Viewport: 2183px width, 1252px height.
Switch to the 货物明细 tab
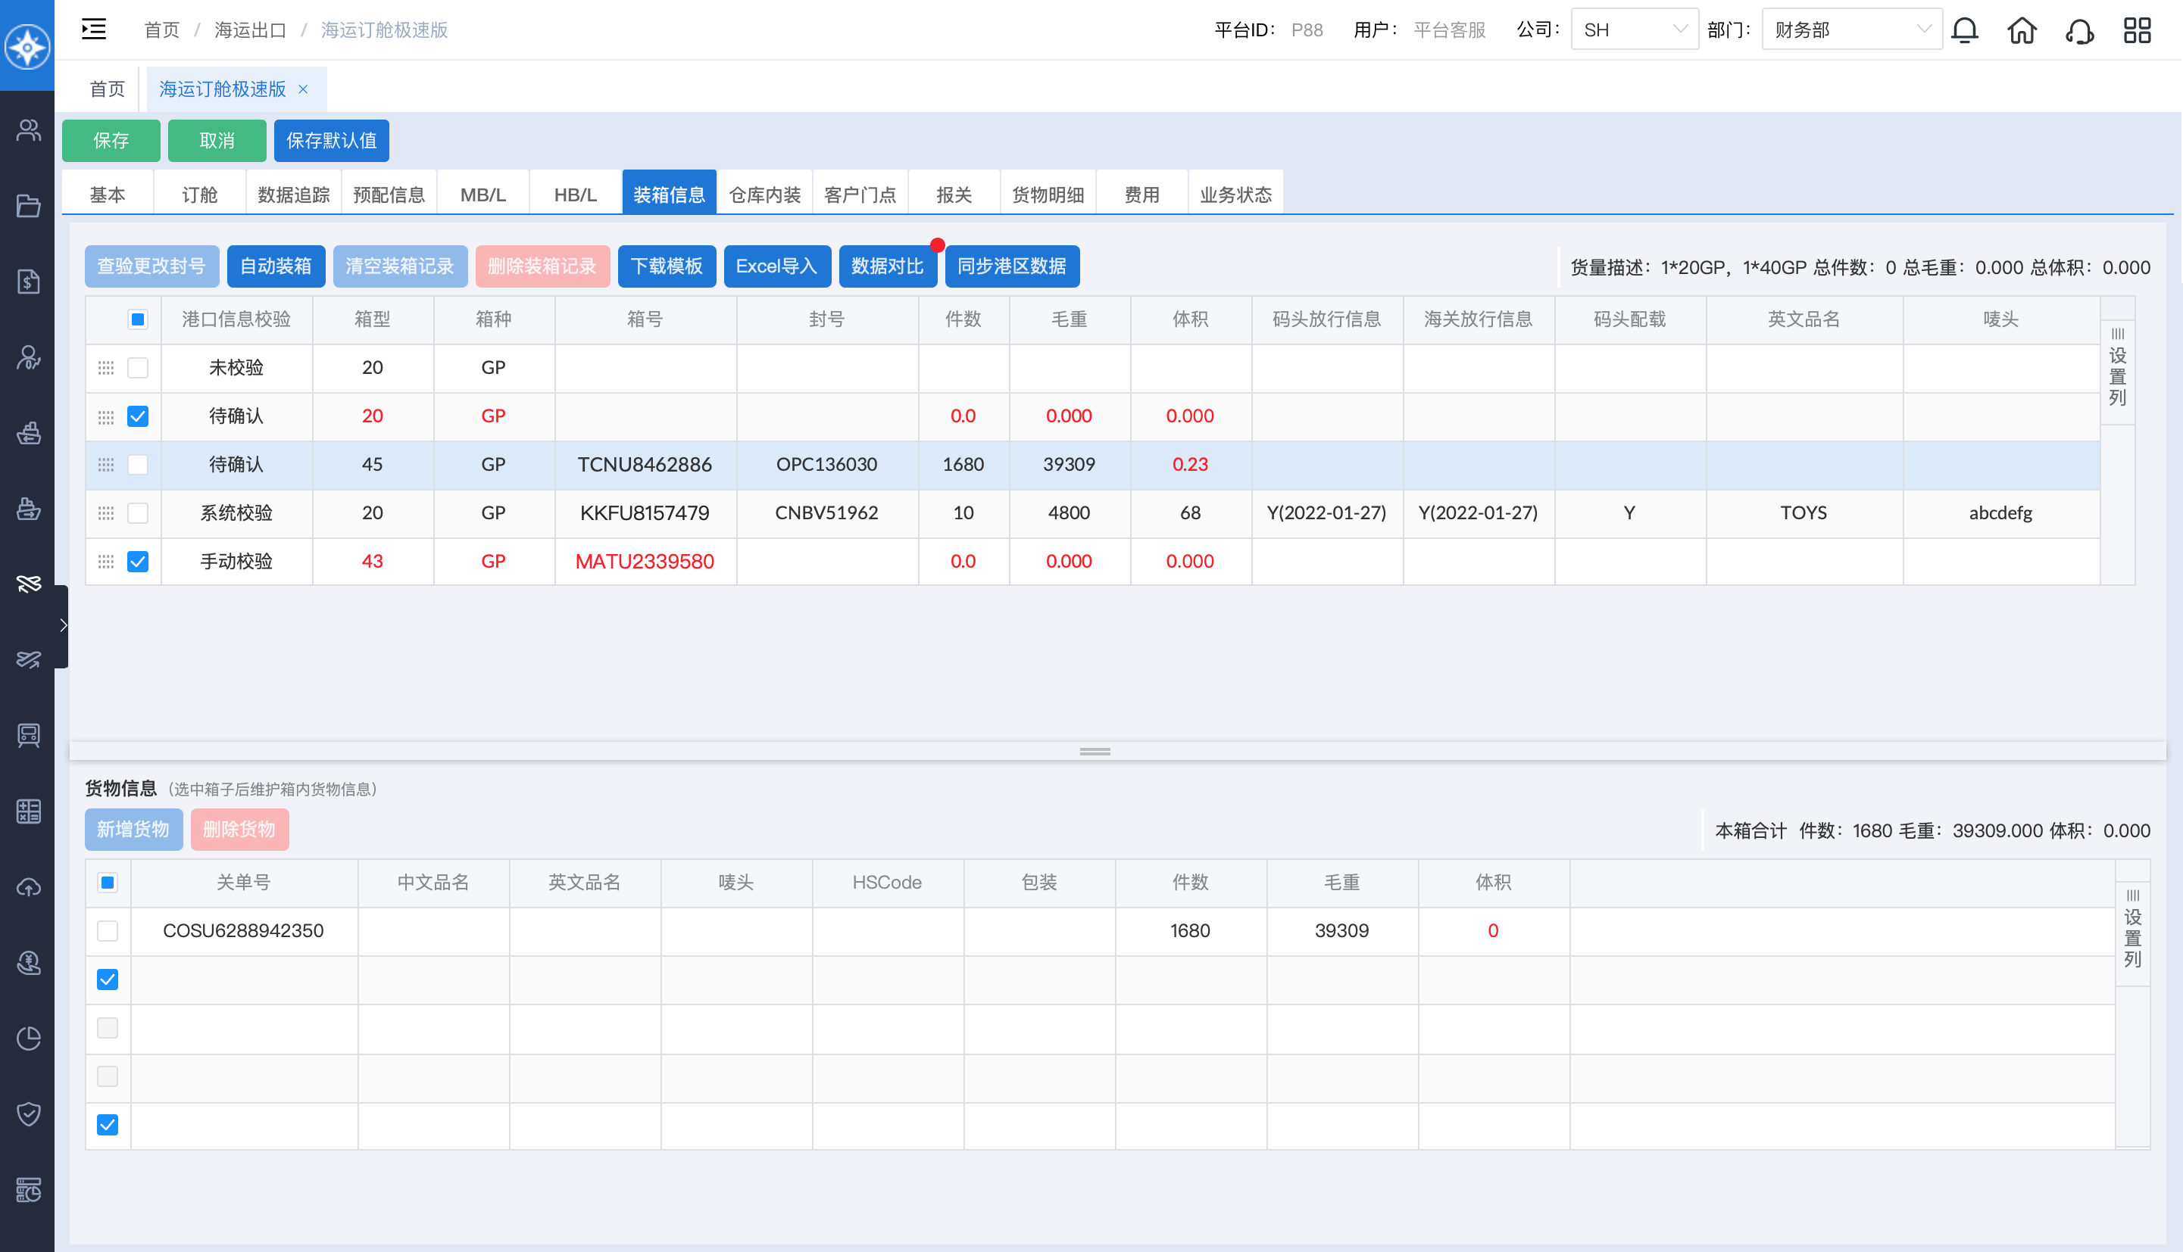coord(1047,195)
